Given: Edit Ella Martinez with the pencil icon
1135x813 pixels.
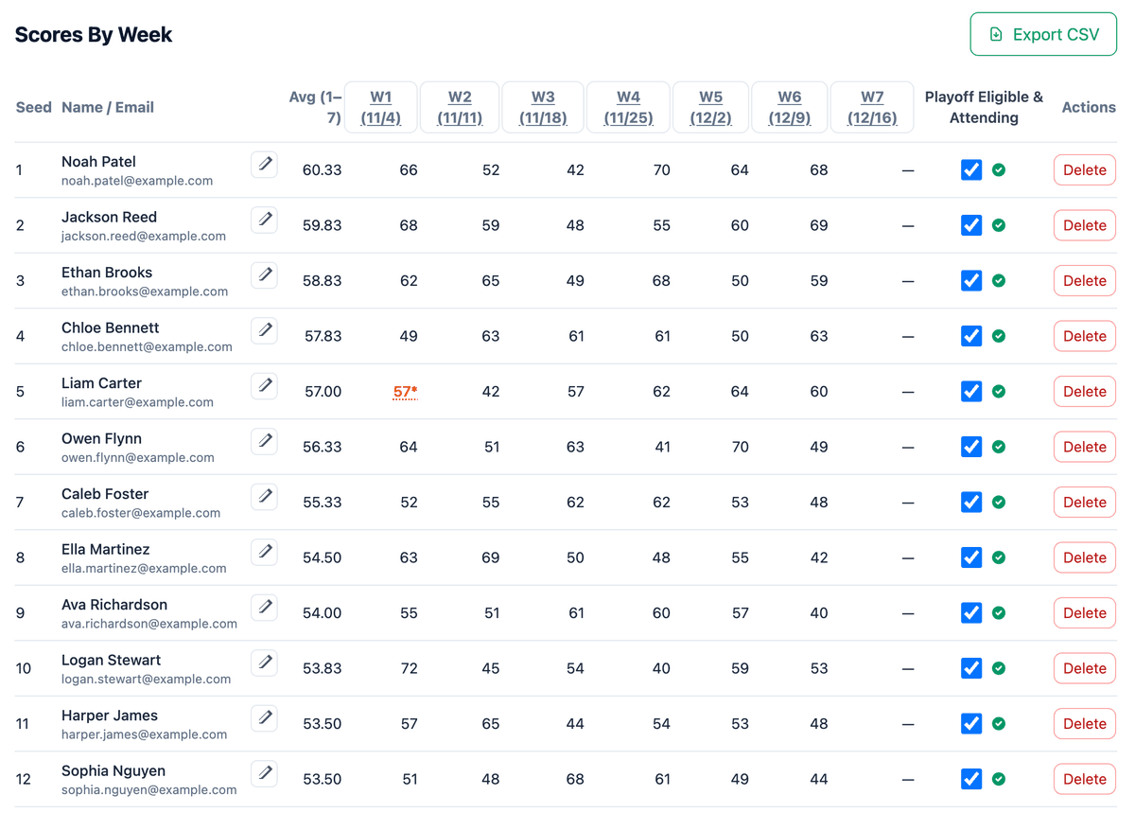Looking at the screenshot, I should [x=265, y=552].
